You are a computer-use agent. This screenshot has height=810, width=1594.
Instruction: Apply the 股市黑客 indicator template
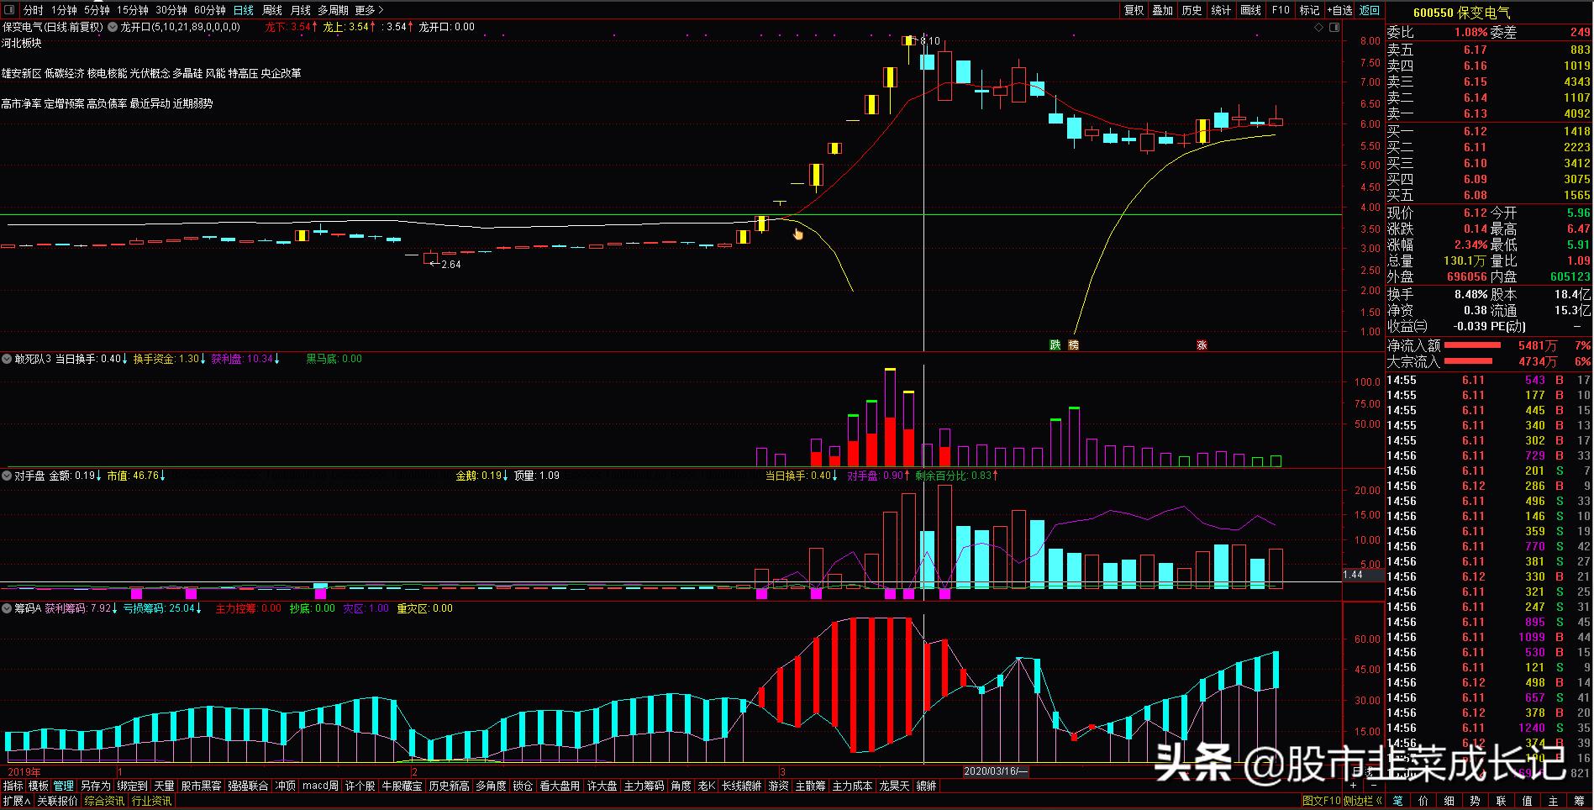(x=202, y=786)
